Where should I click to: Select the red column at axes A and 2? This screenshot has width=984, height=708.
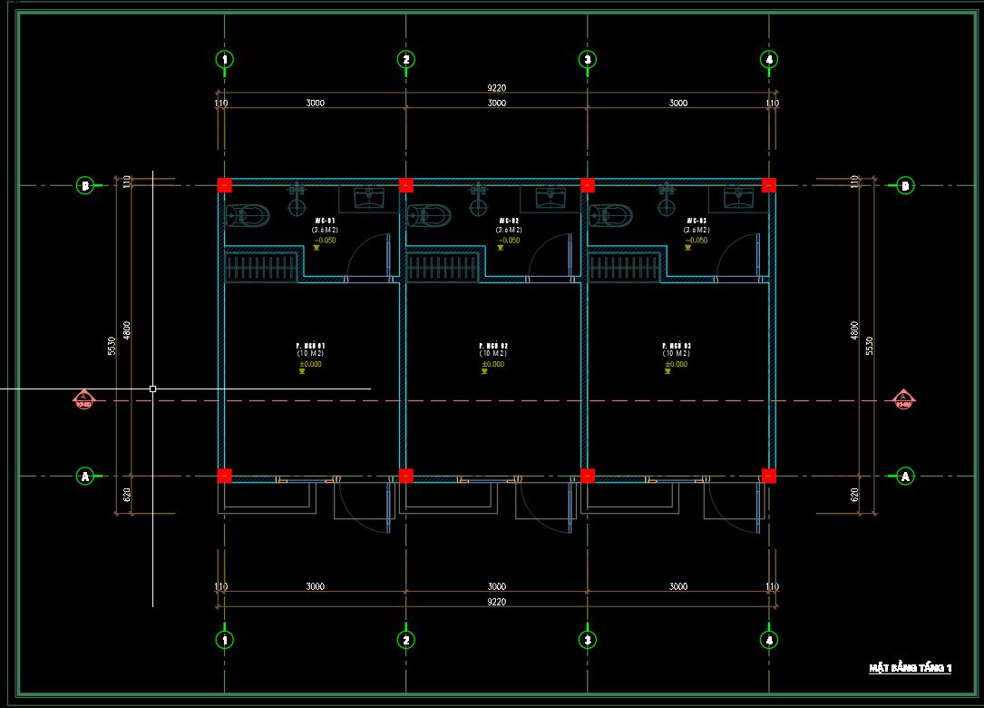coord(406,477)
